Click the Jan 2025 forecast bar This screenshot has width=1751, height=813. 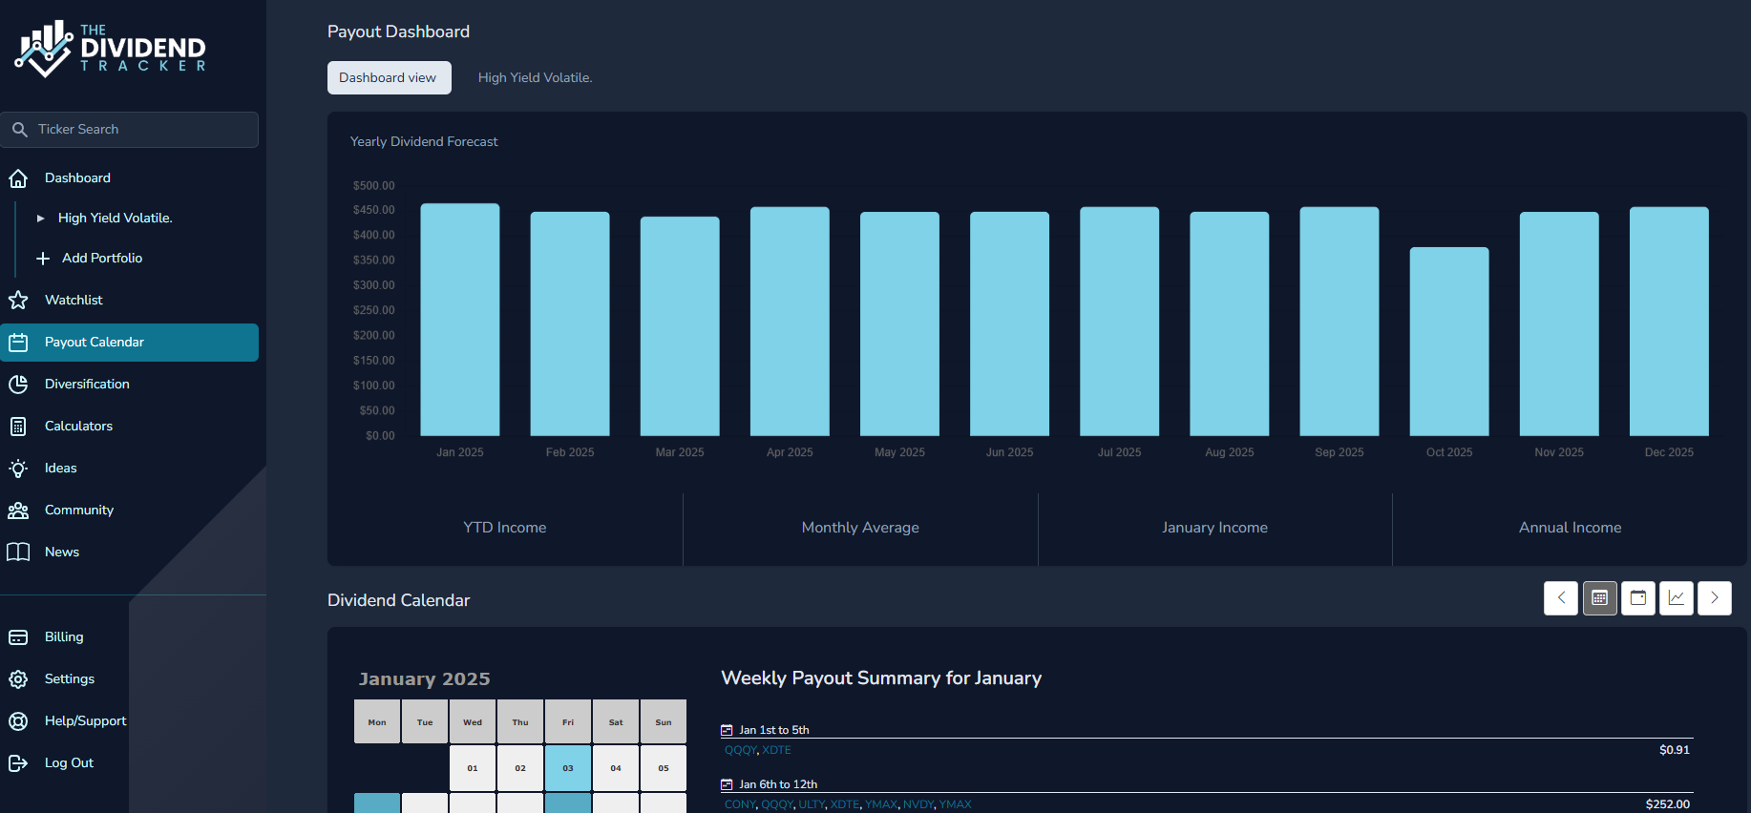coord(460,320)
